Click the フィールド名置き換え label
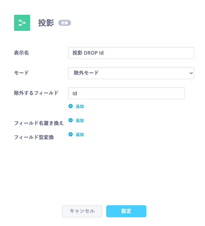The width and height of the screenshot is (205, 226). coord(39,123)
